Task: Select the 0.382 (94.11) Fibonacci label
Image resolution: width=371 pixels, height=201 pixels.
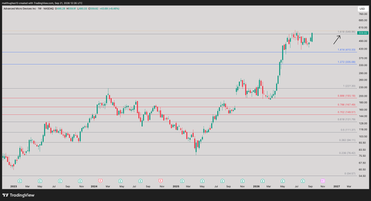Action: (x=347, y=140)
